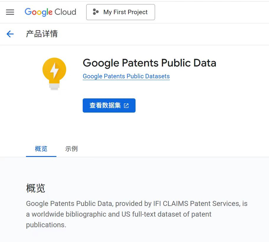Image resolution: width=269 pixels, height=242 pixels.
Task: Switch to the 示例 tab
Action: pos(71,149)
